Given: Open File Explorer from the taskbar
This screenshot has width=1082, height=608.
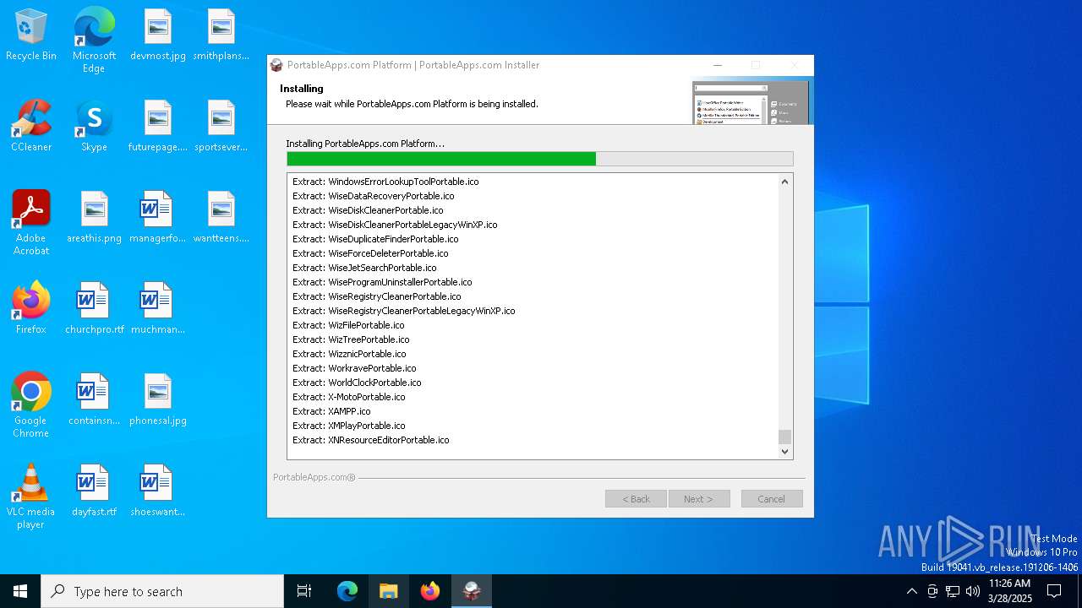Looking at the screenshot, I should pyautogui.click(x=389, y=591).
